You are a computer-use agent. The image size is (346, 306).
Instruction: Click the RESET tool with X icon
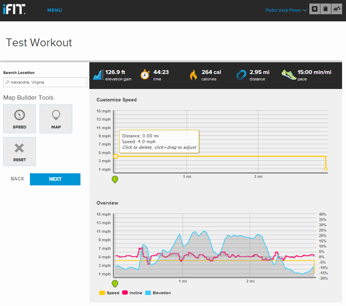pos(20,152)
